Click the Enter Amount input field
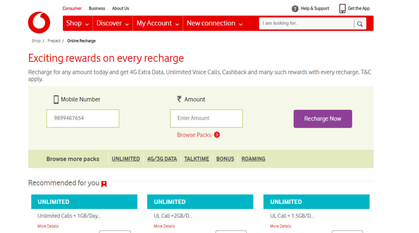The height and width of the screenshot is (233, 419). pos(206,118)
